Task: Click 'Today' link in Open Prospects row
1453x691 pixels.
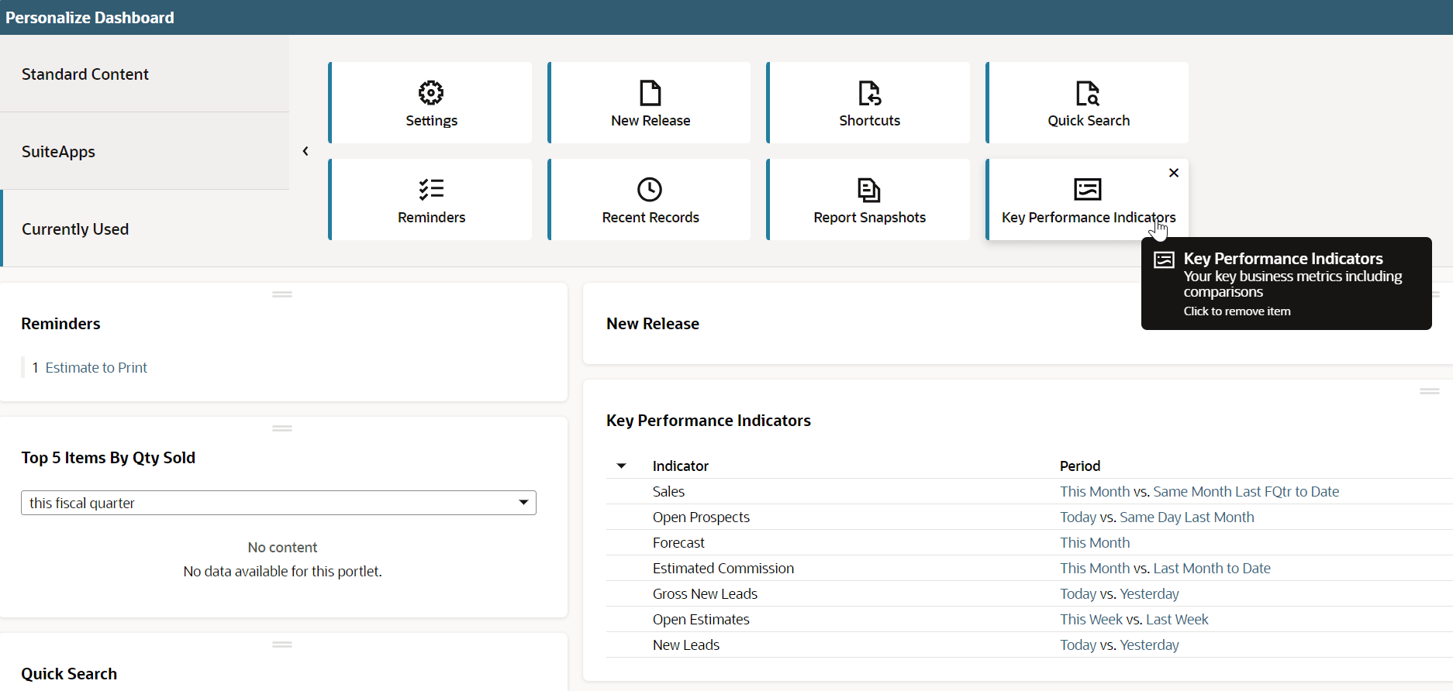Action: pyautogui.click(x=1078, y=517)
